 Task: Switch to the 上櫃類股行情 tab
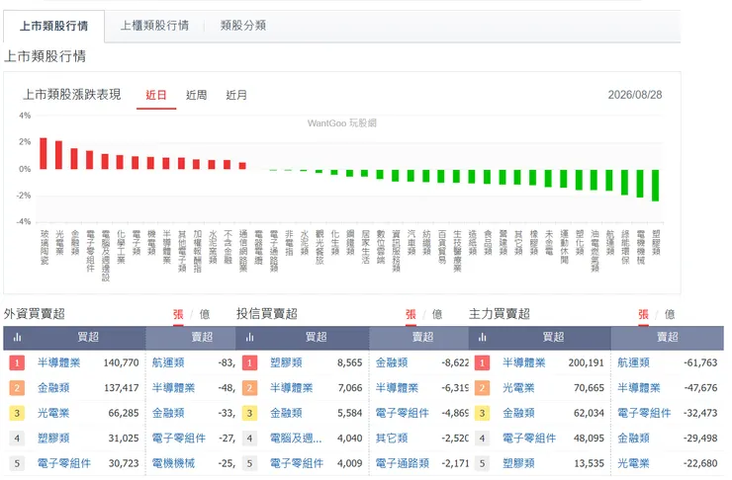click(154, 26)
